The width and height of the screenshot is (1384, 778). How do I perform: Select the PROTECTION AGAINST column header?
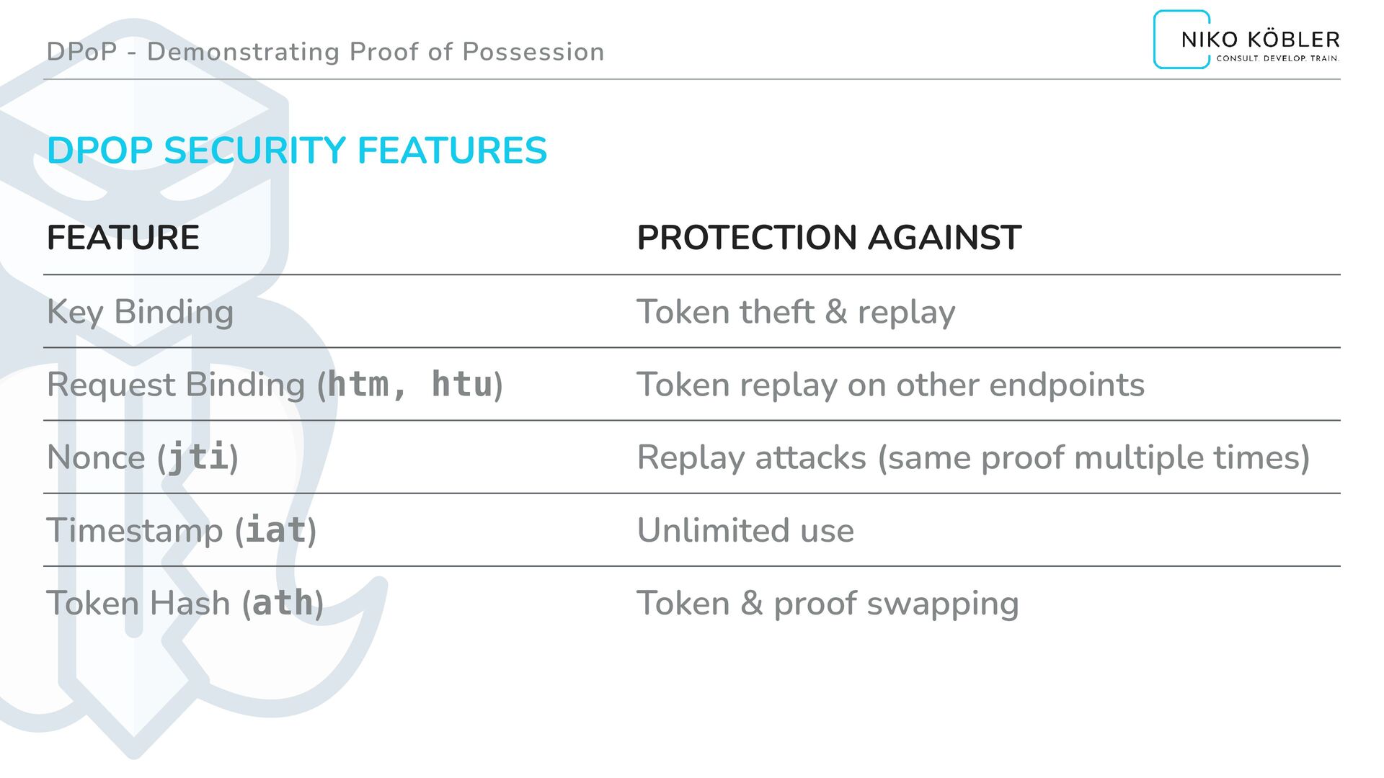pyautogui.click(x=829, y=238)
